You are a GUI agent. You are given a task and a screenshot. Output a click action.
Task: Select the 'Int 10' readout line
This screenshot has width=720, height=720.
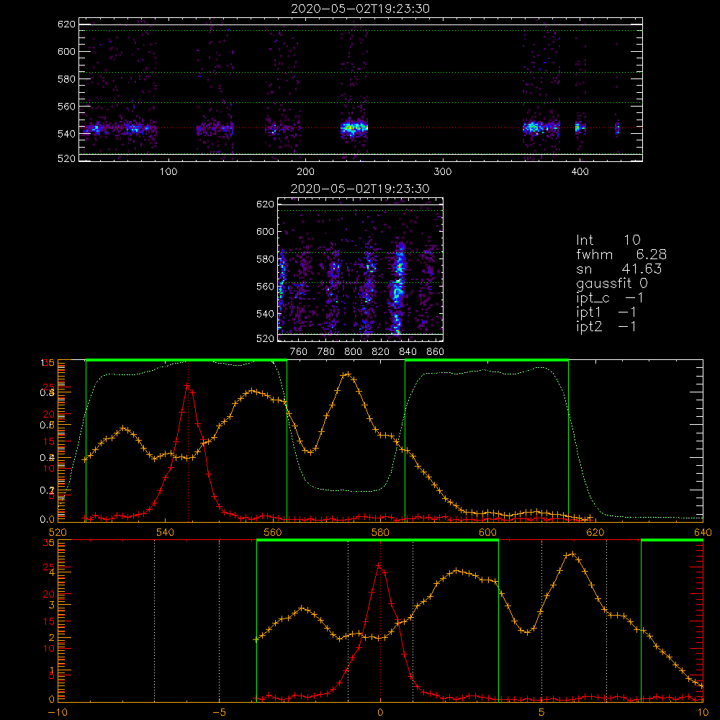(x=608, y=240)
